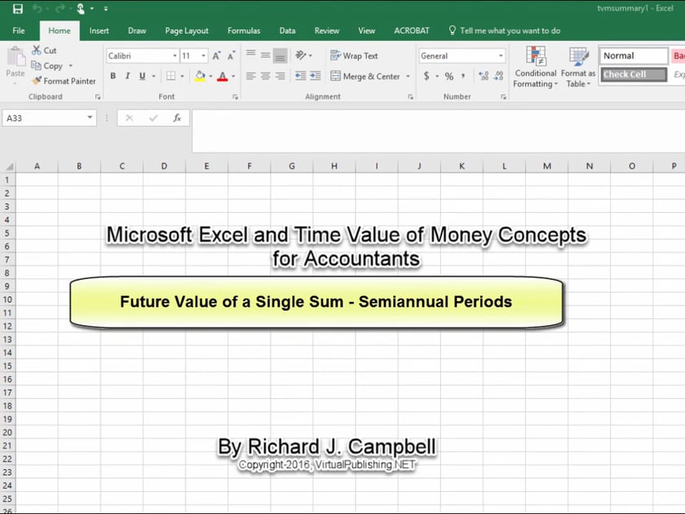Click the Cut scissors button

44,51
